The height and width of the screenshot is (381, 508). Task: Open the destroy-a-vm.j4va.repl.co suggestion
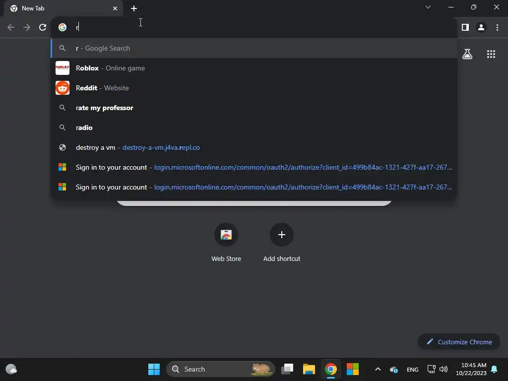pos(254,147)
